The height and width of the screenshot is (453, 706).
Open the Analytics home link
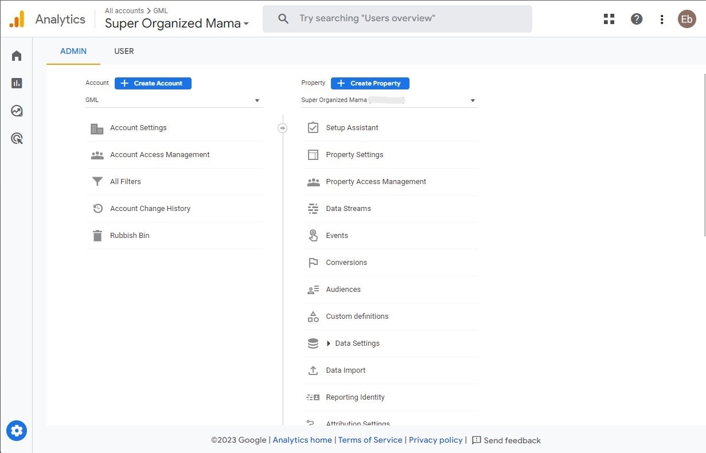point(302,440)
